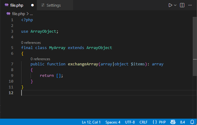Click the vertical scrollbar in the editor
Screen dimensions: 197x125
(x=195, y=45)
